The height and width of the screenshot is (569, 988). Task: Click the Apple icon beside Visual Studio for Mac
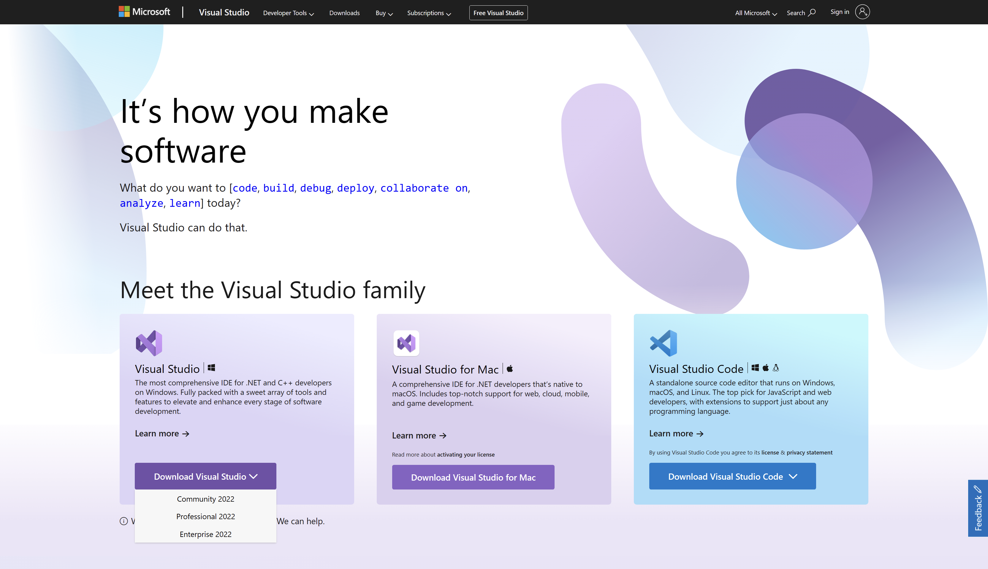pos(510,368)
